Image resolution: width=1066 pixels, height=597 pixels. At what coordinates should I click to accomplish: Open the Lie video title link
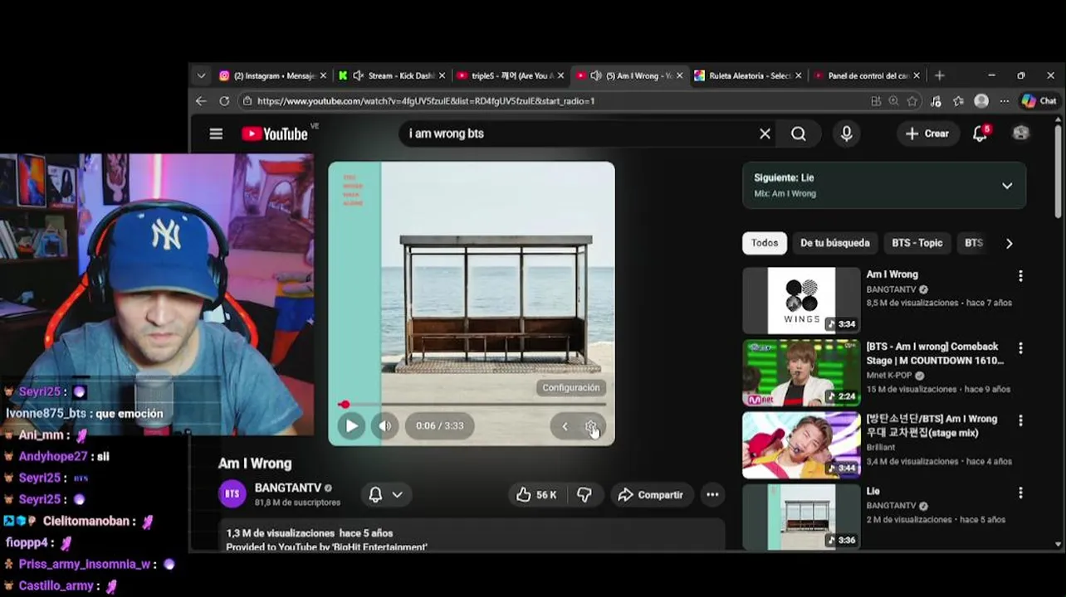(873, 491)
